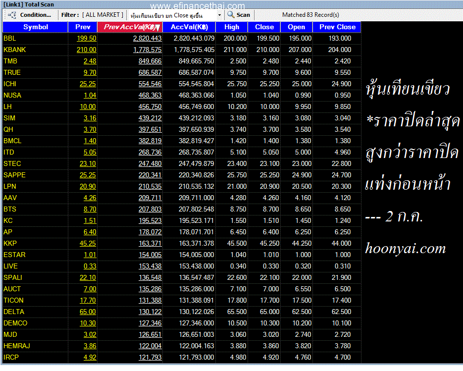Screen dimensions: 463x371
Task: Select the HEMRAJ symbol
Action: coord(17,346)
